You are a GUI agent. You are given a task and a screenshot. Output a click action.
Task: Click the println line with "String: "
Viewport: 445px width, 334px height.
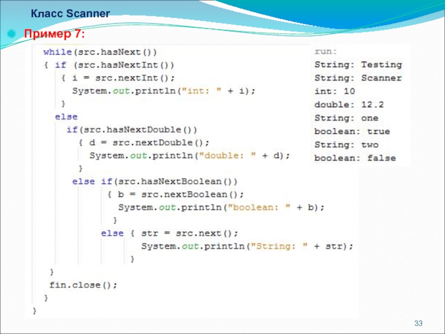coord(247,246)
